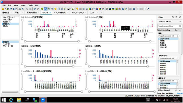The height and width of the screenshot is (103, 183).
Task: Add a new page tab
Action: point(101,13)
